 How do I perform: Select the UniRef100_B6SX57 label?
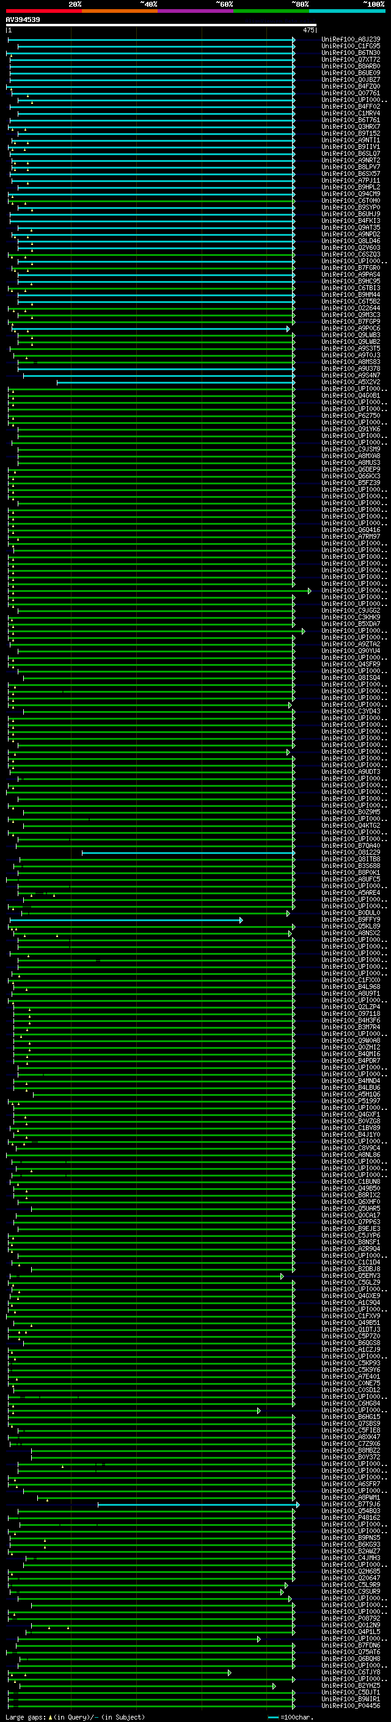(x=351, y=174)
